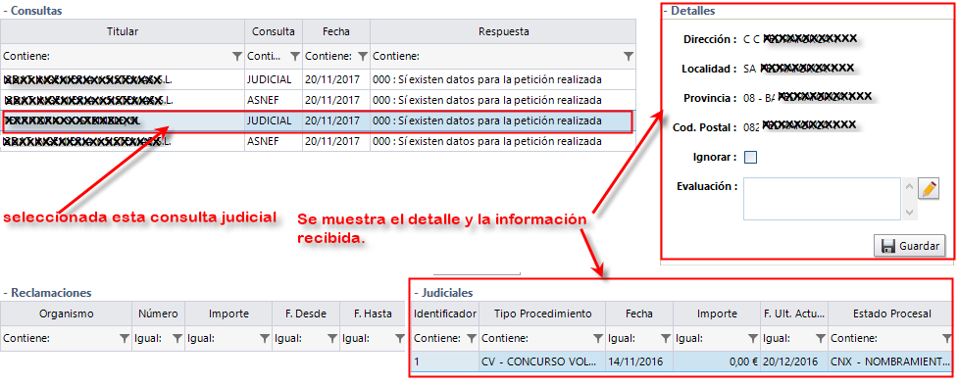
Task: Click the Guardar save button
Action: pos(909,246)
